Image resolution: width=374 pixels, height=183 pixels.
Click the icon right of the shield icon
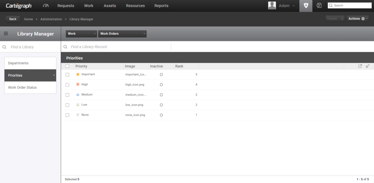point(319,6)
